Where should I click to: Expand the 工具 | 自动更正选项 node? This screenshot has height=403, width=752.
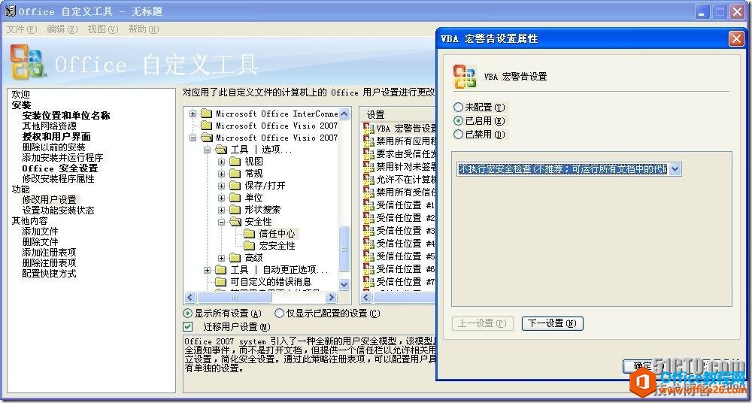(208, 270)
